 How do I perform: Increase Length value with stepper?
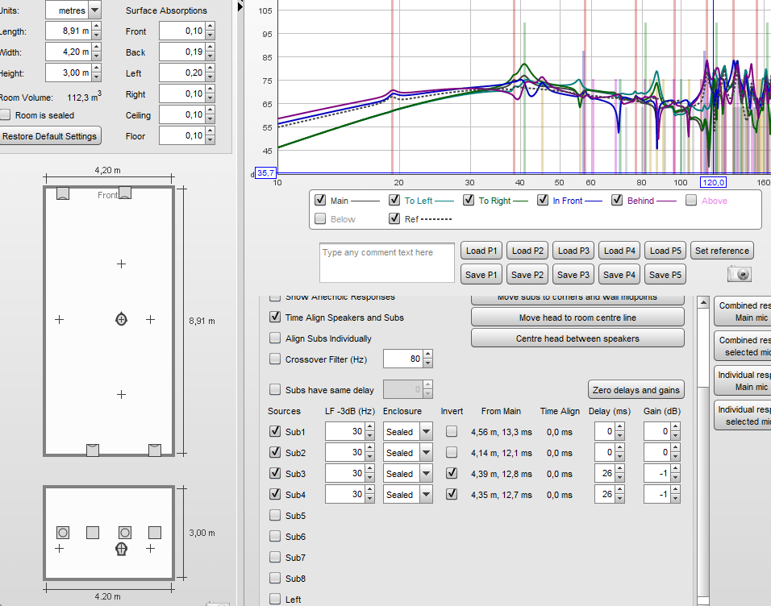[97, 27]
